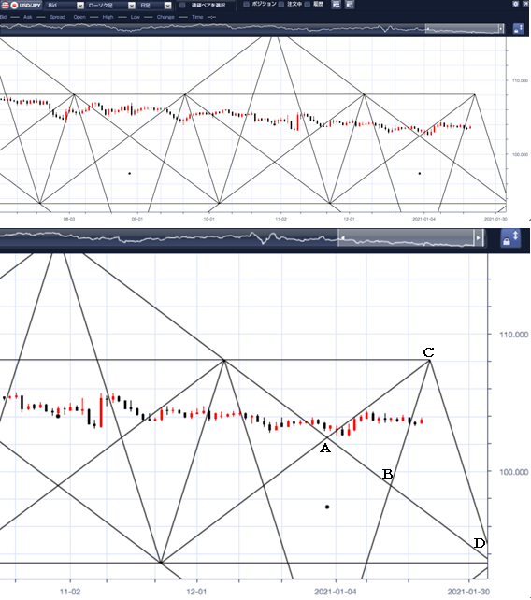531x600 pixels.
Task: Click the Spread label in the info bar
Action: pos(57,17)
